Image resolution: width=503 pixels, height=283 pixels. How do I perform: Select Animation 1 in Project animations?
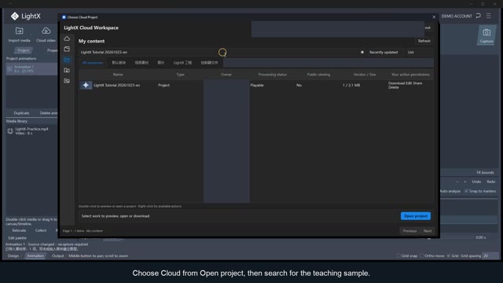31,69
